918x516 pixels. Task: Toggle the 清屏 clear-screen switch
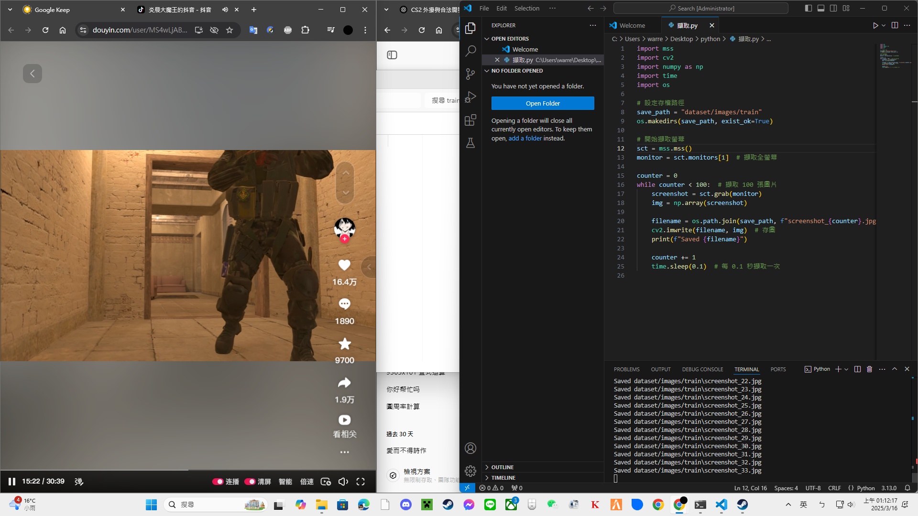(250, 482)
